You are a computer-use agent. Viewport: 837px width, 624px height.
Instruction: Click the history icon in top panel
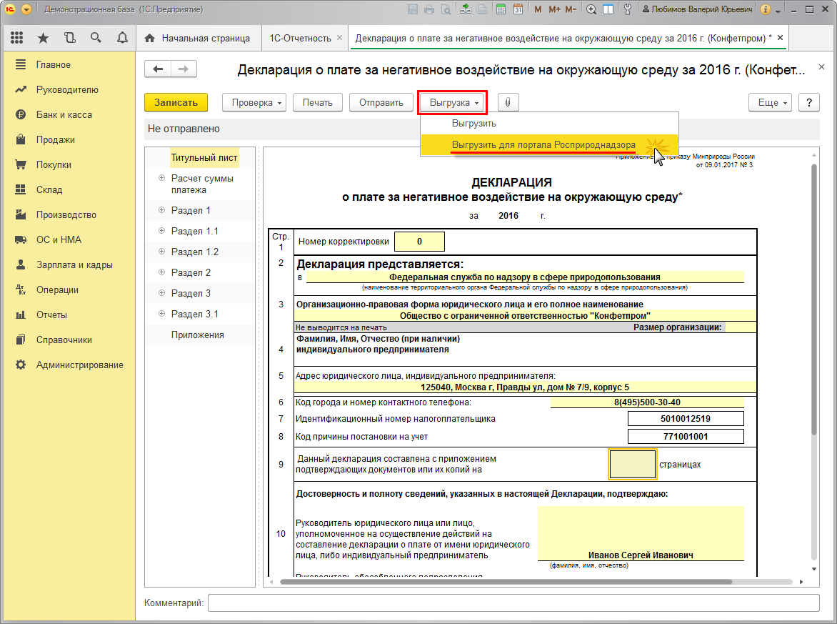point(69,38)
